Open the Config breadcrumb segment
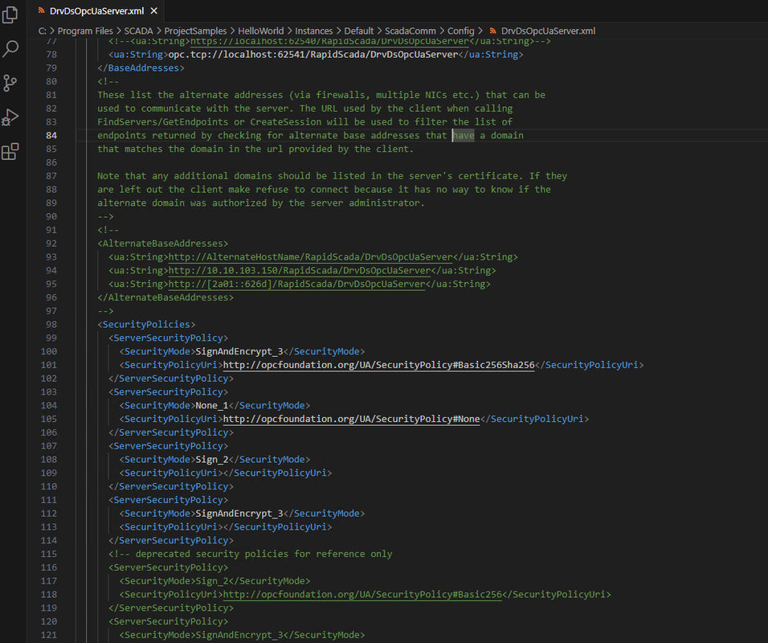This screenshot has height=643, width=768. (461, 31)
